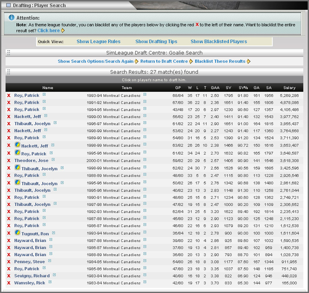Viewport: 309px width, 293px height.
Task: Click the 'Click here' blacklist-all link
Action: pyautogui.click(x=48, y=31)
